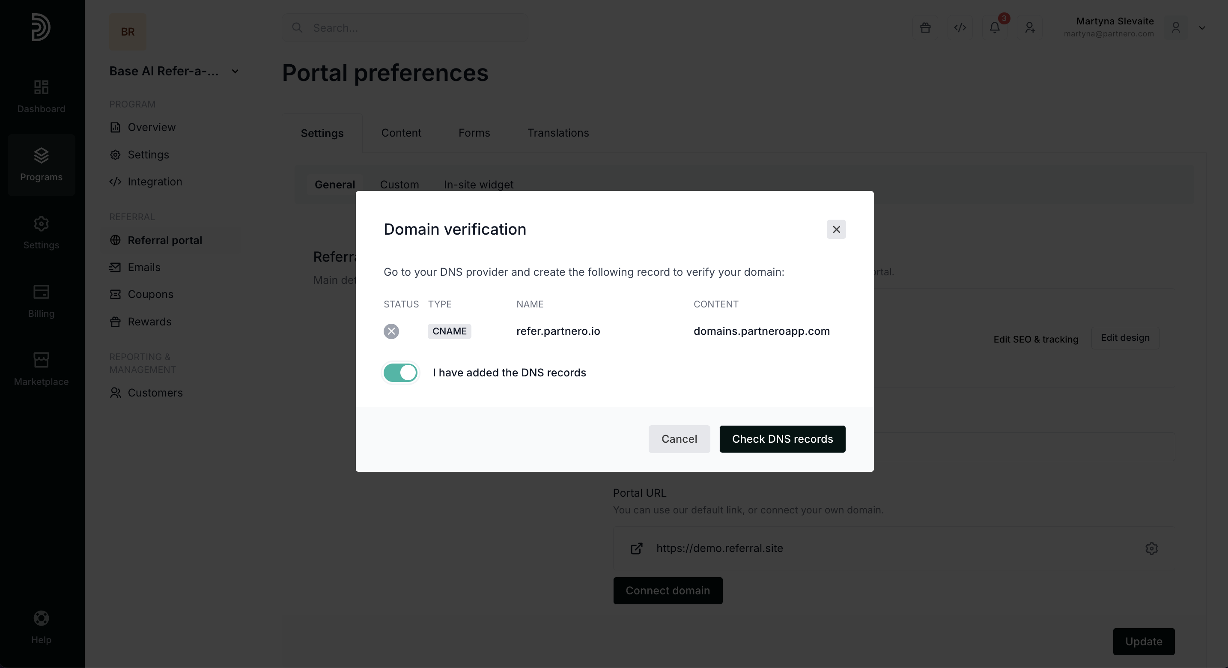1228x668 pixels.
Task: Open the notifications bell icon
Action: point(995,28)
